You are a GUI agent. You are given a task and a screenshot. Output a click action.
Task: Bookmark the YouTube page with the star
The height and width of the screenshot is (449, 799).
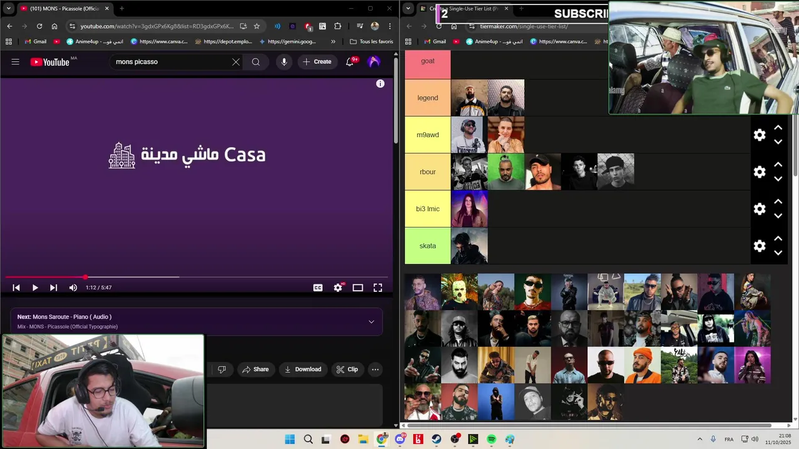257,26
